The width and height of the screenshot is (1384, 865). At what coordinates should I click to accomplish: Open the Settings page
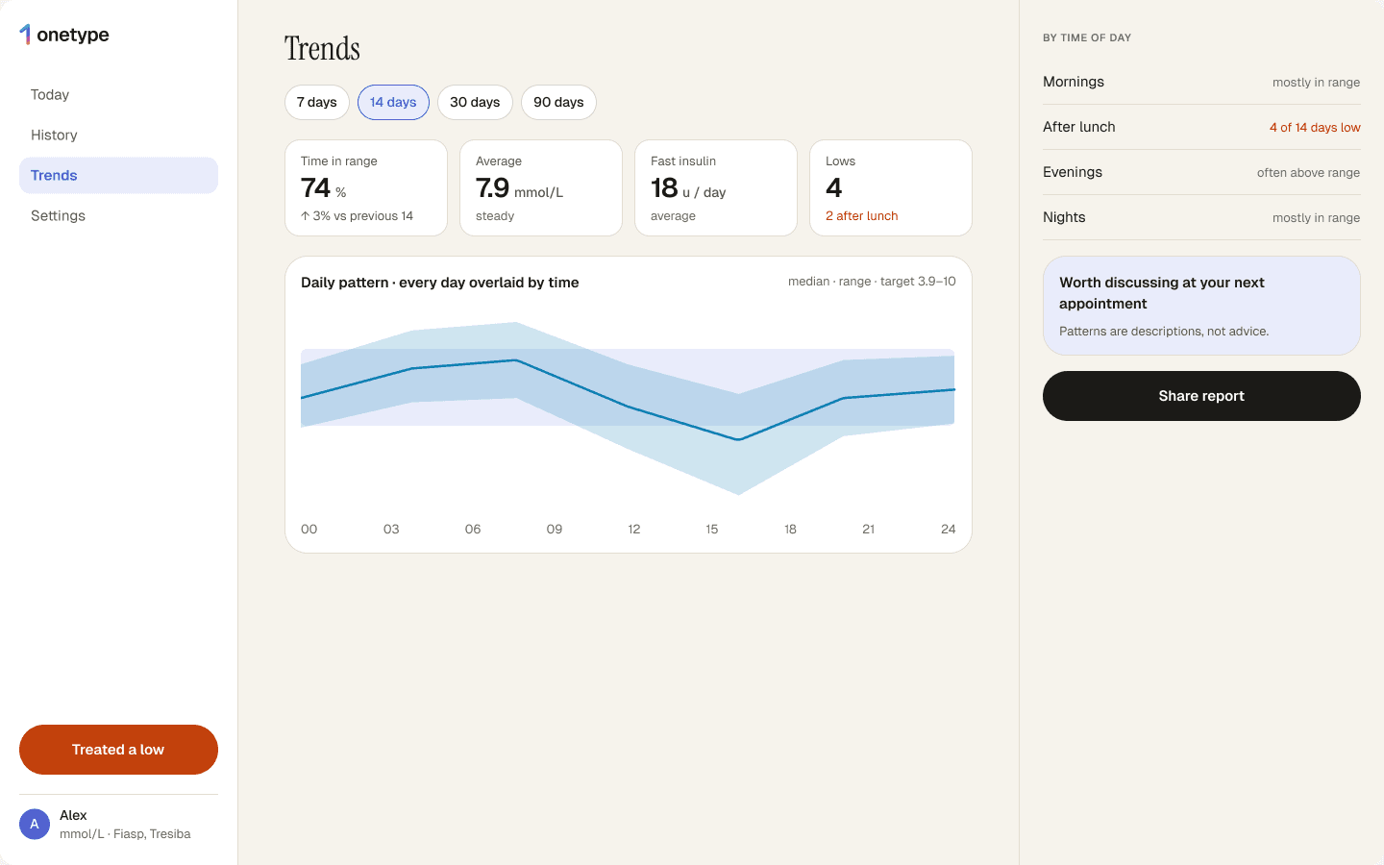[118, 215]
